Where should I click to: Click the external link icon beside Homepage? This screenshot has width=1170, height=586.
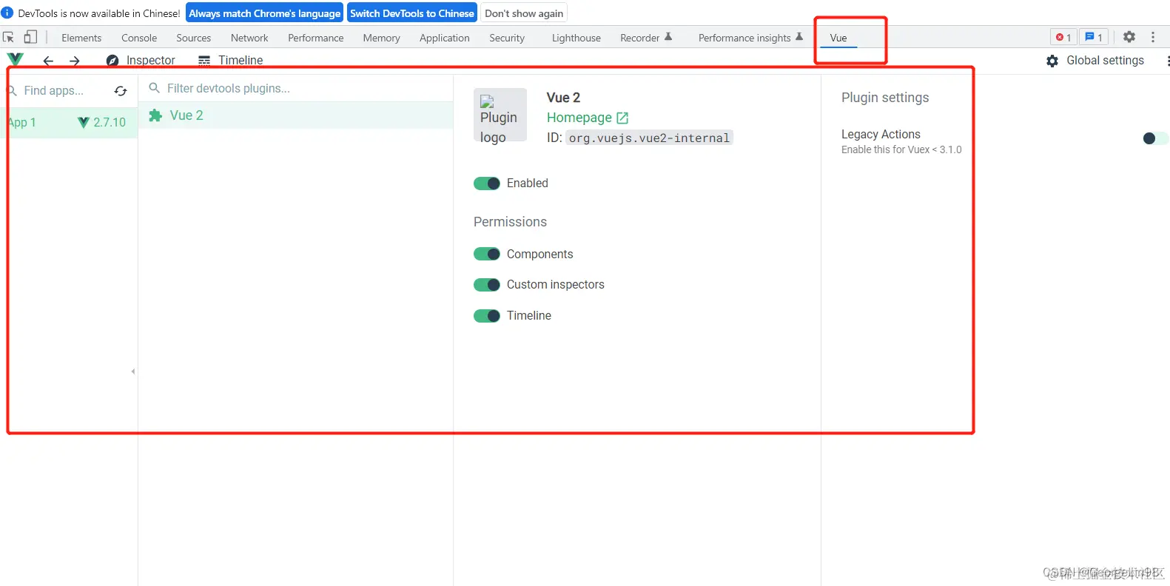pos(622,118)
